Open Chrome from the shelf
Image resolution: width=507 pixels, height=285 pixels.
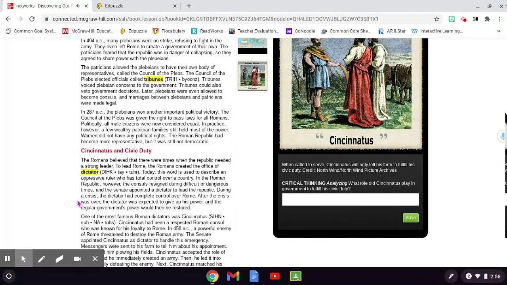pyautogui.click(x=212, y=276)
